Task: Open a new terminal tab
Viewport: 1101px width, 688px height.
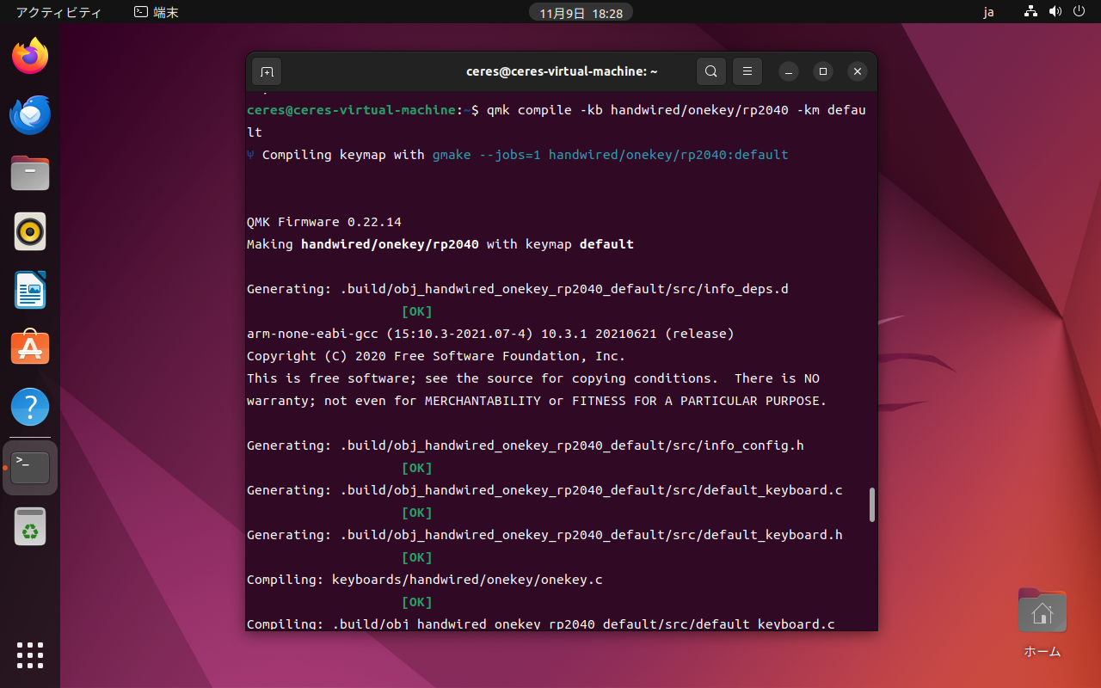Action: point(267,71)
